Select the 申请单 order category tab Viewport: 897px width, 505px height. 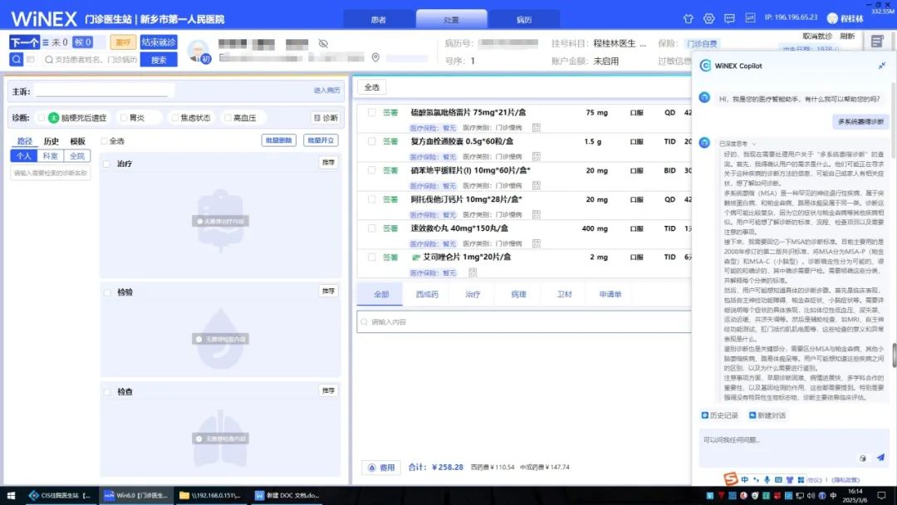pyautogui.click(x=610, y=294)
